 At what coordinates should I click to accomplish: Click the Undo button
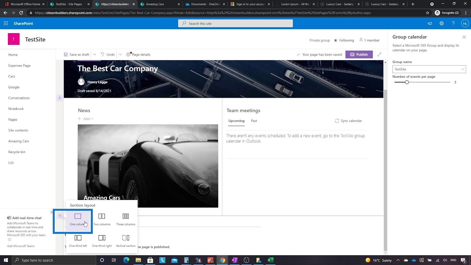click(108, 54)
